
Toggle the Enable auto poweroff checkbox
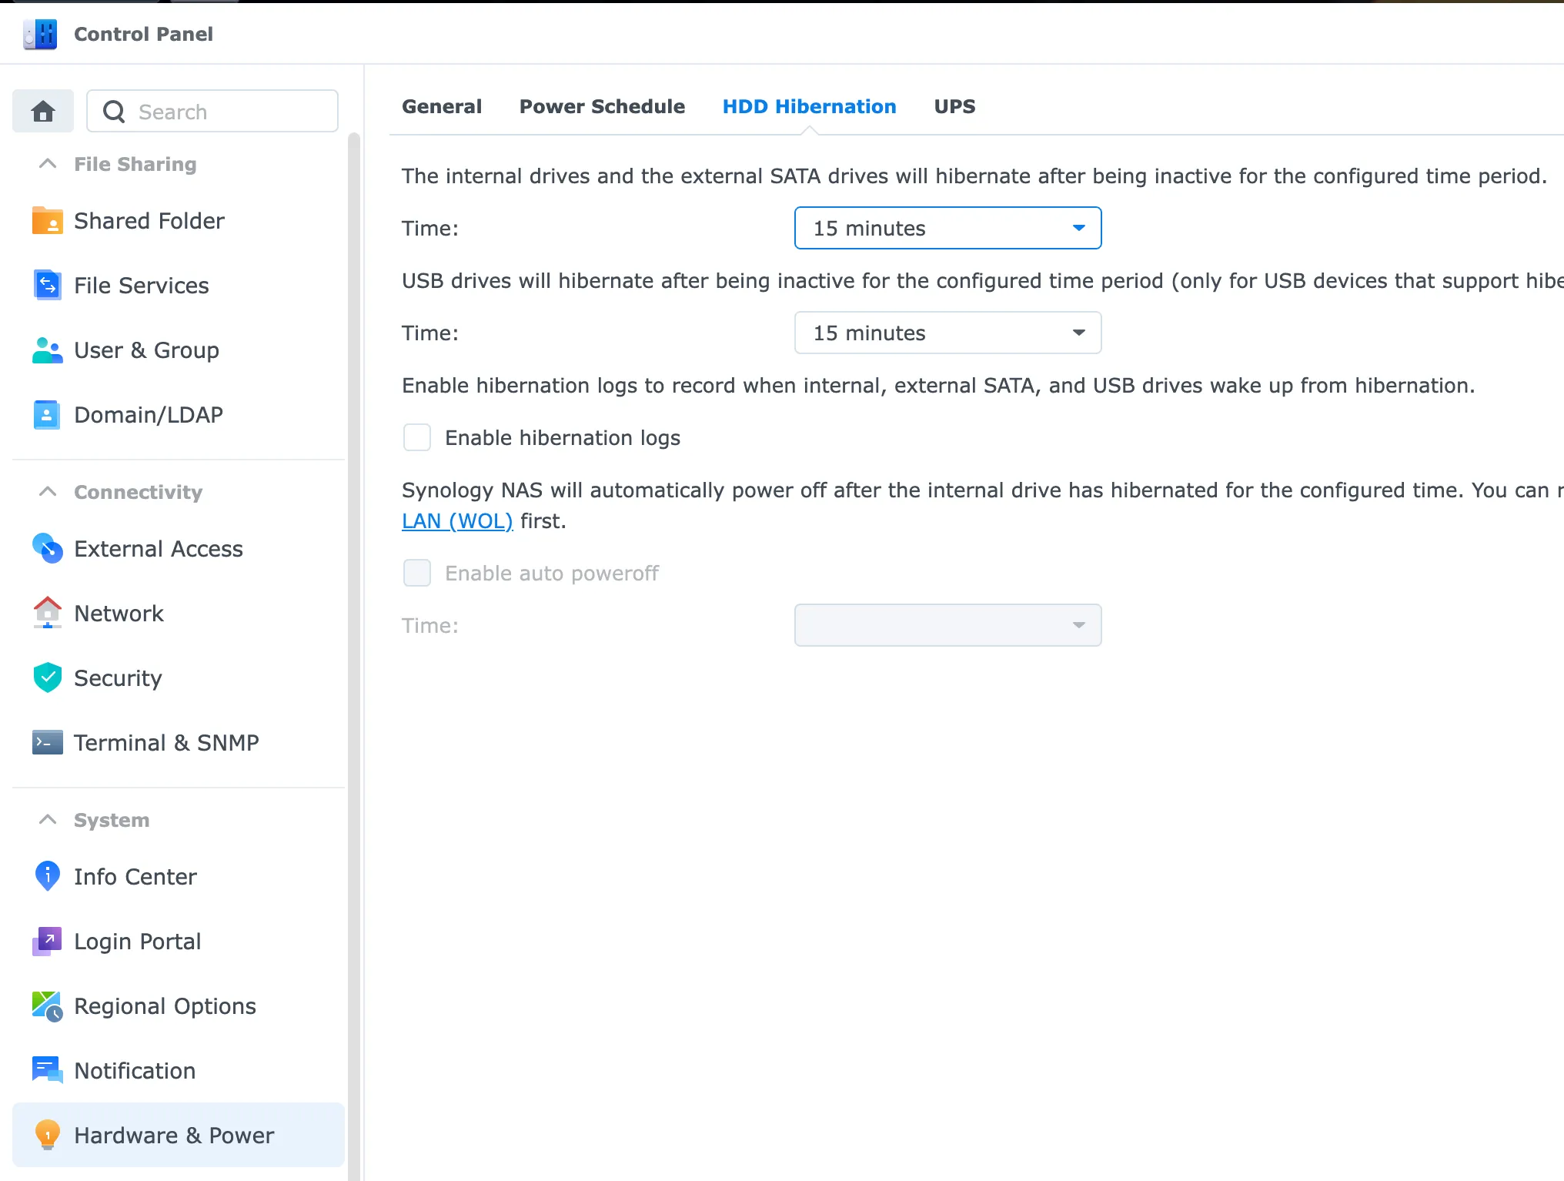[x=417, y=574]
